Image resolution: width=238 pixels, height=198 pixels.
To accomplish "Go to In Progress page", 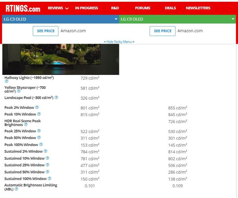I will 87,8.
